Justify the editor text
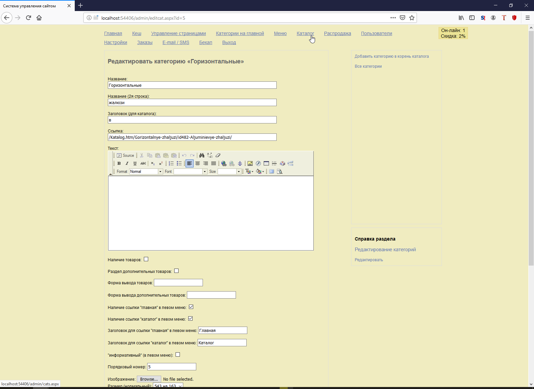The height and width of the screenshot is (389, 534). 214,163
